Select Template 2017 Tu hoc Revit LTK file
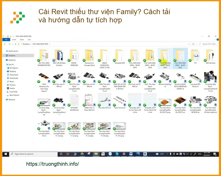 point(135,104)
